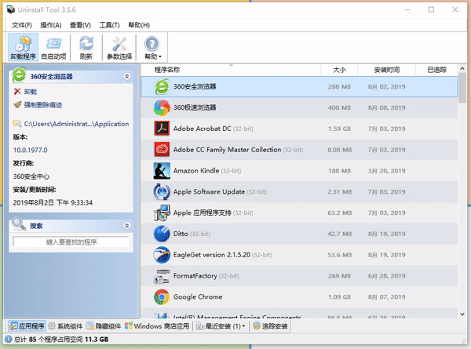The height and width of the screenshot is (349, 471).
Task: Open the 卸载程序 uninstaller toolbar button
Action: [x=23, y=47]
